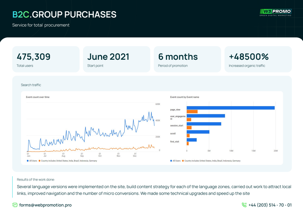
Task: Click the W3 PROMO logo
Action: coord(275,12)
